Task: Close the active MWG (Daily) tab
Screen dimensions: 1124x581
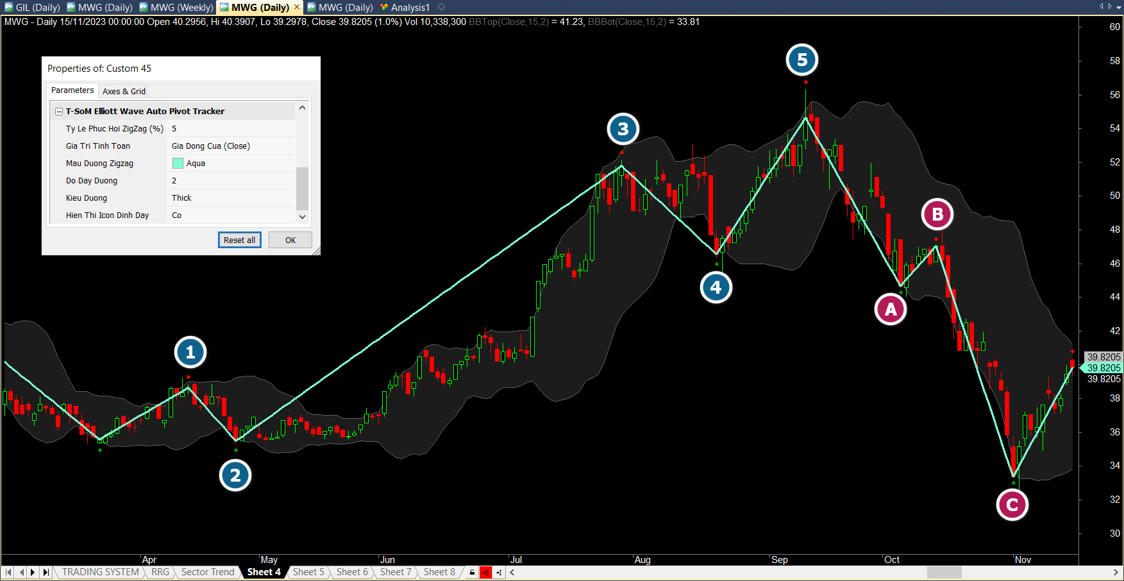Action: tap(297, 7)
